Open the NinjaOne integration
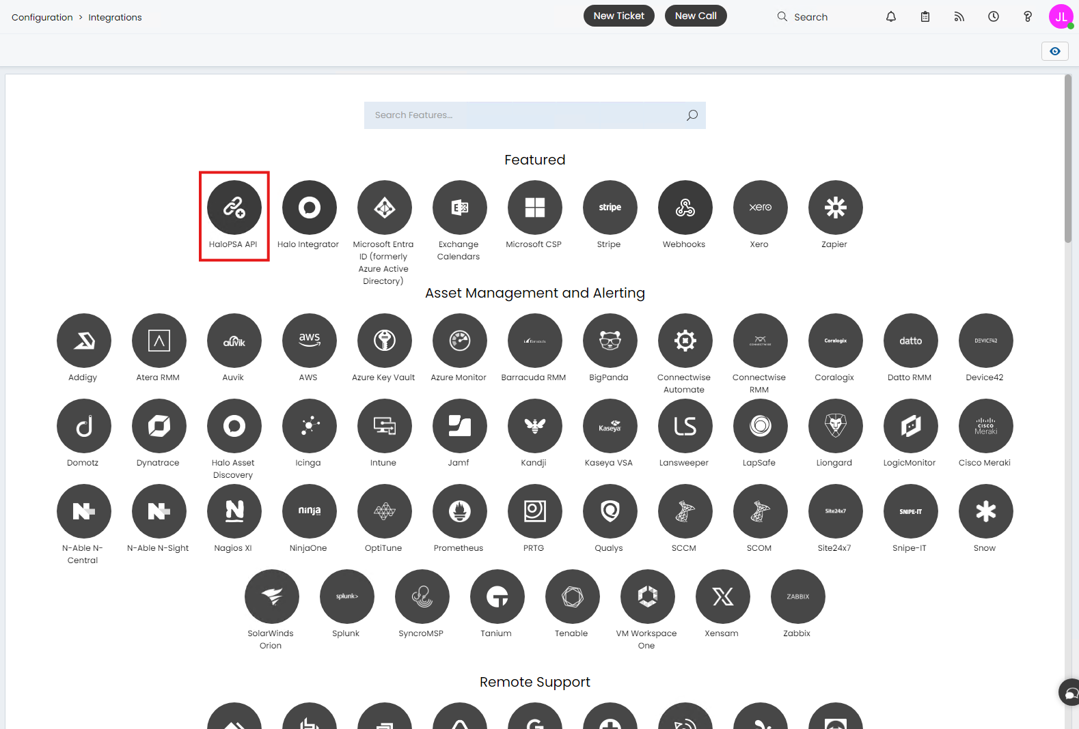 (309, 511)
